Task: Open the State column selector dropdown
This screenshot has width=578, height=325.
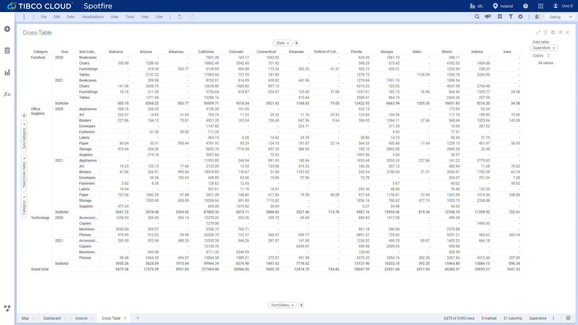Action: click(x=282, y=43)
